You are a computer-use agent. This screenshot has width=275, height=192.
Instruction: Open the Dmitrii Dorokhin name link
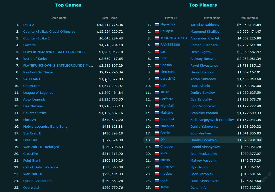pos(203,140)
